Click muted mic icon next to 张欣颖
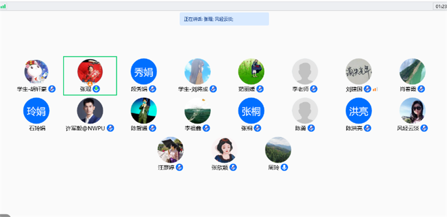 coord(233,167)
